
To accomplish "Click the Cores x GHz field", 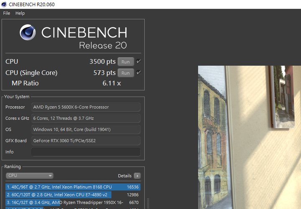I will pyautogui.click(x=86, y=118).
